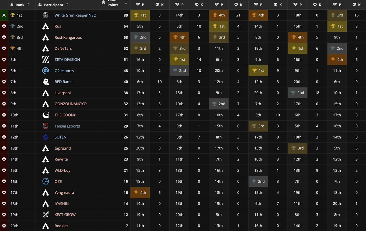366x231 pixels.
Task: Click the JYASHIN Apex logo icon
Action: coord(45,204)
